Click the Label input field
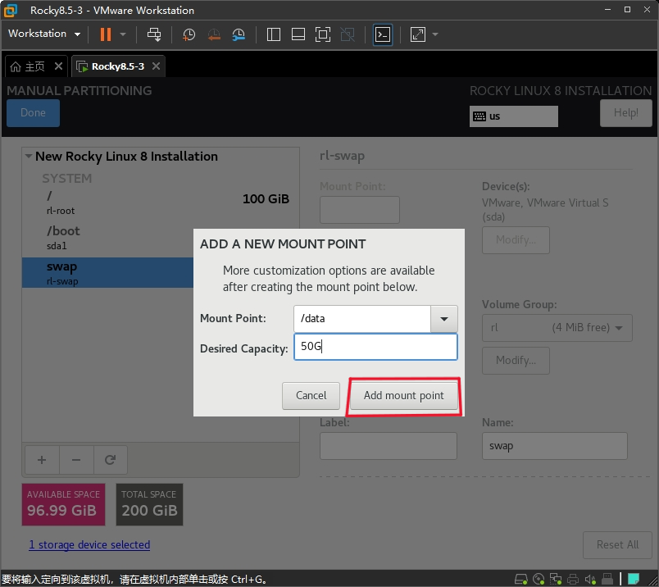659x587 pixels. tap(389, 446)
